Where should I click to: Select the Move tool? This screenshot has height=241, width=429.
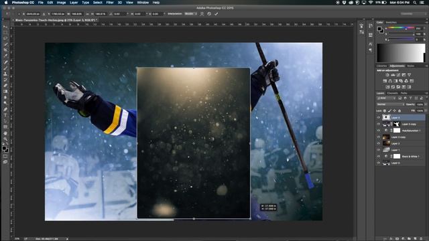click(5, 27)
